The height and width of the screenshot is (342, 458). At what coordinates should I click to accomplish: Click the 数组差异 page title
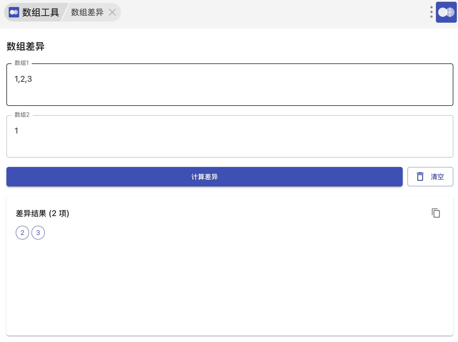coord(26,47)
